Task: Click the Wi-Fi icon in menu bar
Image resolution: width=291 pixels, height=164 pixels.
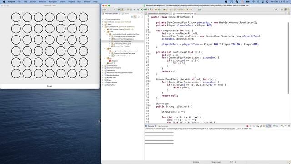Action: coord(254,2)
